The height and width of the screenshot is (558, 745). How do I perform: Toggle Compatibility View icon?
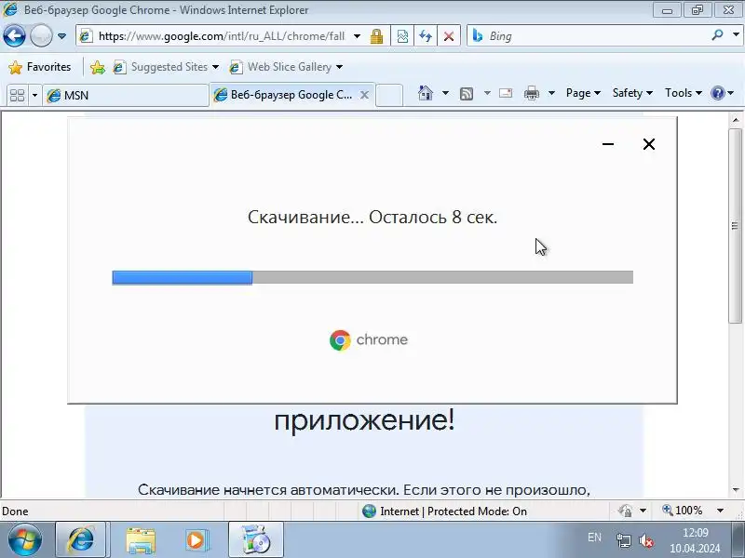(x=402, y=36)
